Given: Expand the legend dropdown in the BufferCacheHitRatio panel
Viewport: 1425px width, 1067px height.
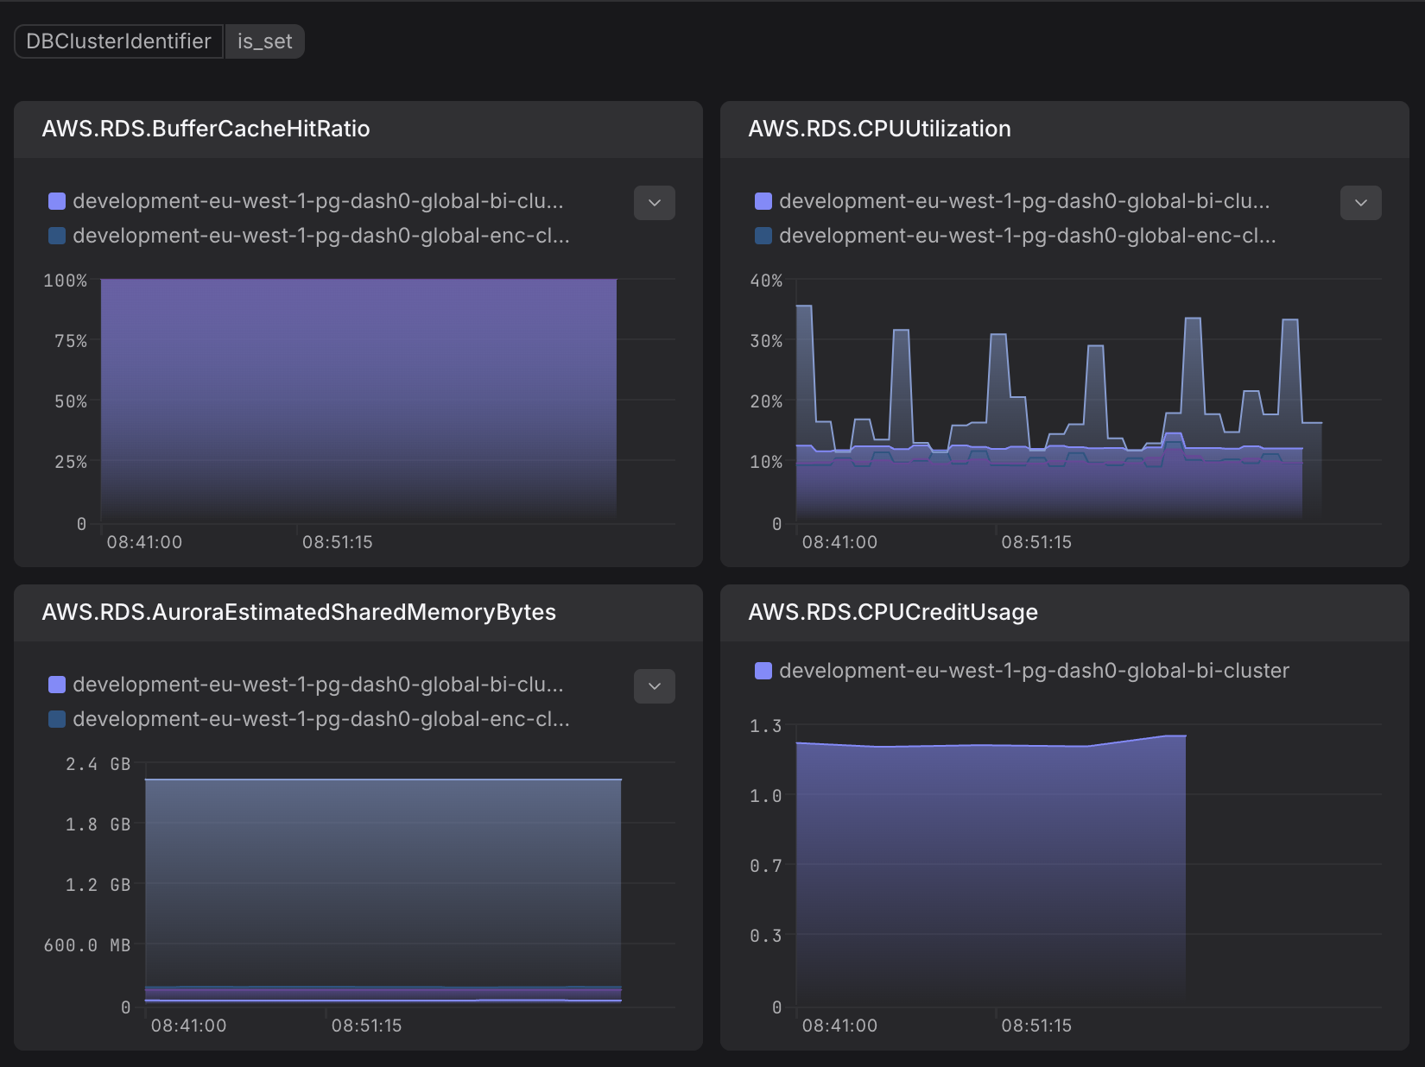Looking at the screenshot, I should coord(654,203).
